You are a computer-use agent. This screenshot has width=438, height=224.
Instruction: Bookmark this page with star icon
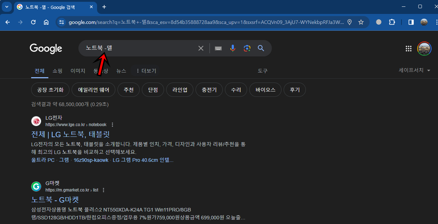click(x=361, y=22)
